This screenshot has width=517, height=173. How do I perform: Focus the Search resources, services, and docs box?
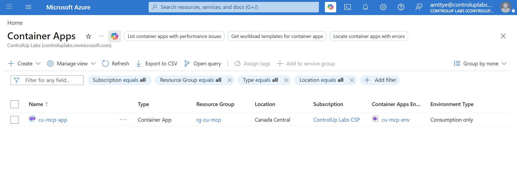pyautogui.click(x=234, y=7)
